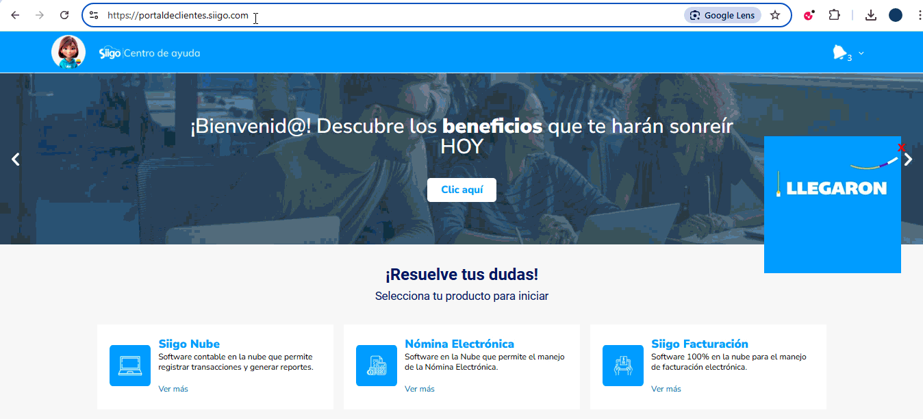Screen dimensions: 923x419
Task: Click "Ver más" under Siigo Nube
Action: tap(173, 389)
